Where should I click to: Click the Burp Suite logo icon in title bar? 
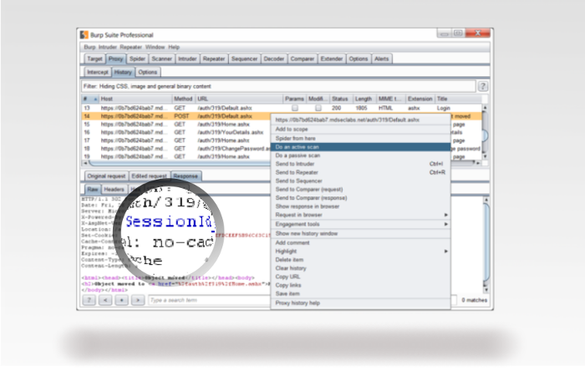(84, 35)
